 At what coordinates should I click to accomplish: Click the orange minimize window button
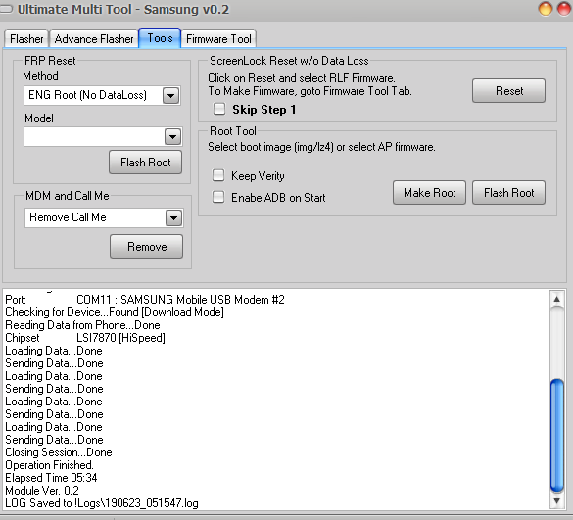click(546, 9)
